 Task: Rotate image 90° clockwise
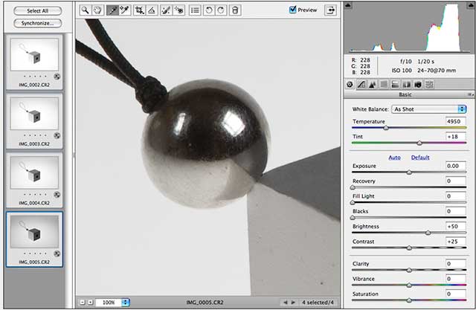click(x=221, y=10)
